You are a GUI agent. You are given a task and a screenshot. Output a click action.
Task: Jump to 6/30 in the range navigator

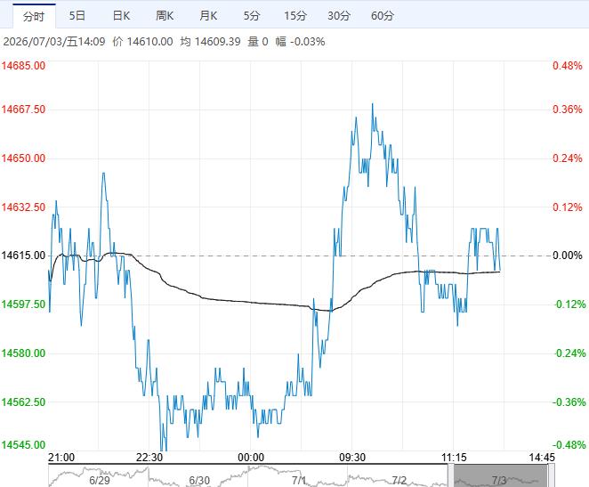(x=199, y=480)
